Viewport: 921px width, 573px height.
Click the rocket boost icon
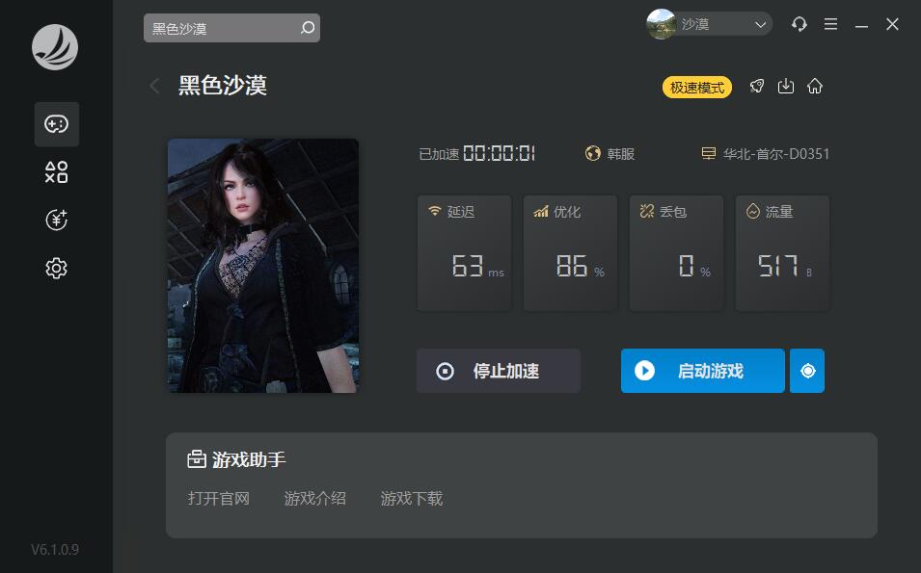pos(757,87)
